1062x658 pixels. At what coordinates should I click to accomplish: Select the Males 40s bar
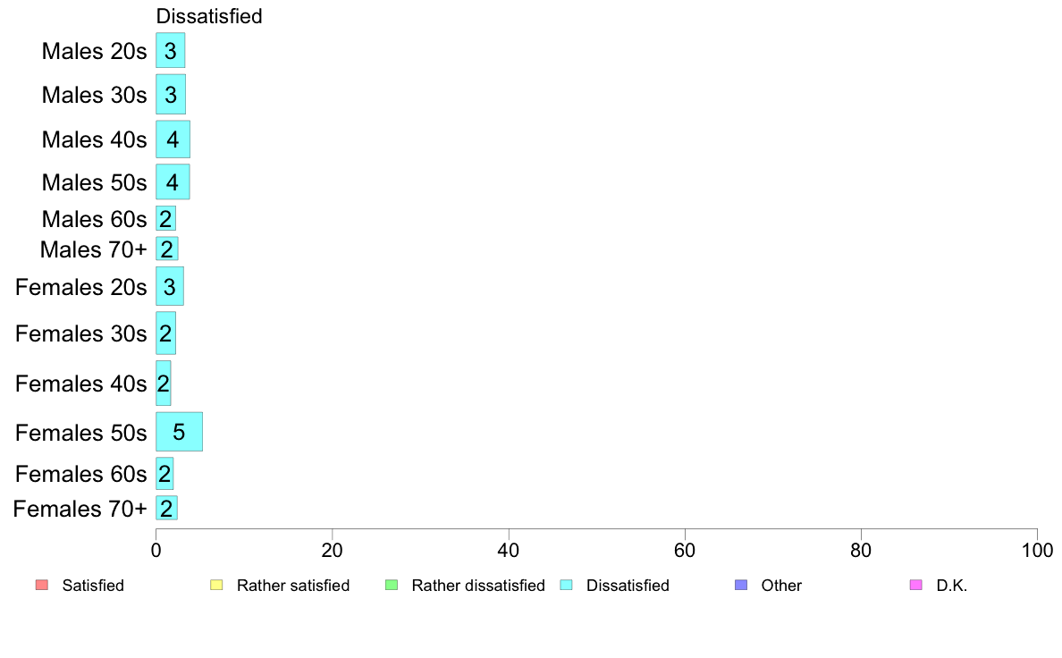click(173, 139)
